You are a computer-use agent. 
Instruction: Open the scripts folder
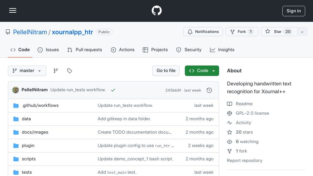click(x=29, y=159)
